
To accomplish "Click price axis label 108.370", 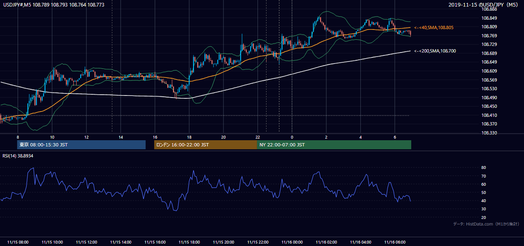I will pos(489,124).
